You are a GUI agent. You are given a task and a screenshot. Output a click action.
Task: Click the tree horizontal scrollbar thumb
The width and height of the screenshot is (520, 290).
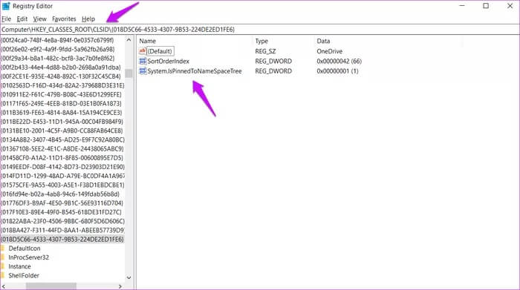pyautogui.click(x=51, y=286)
